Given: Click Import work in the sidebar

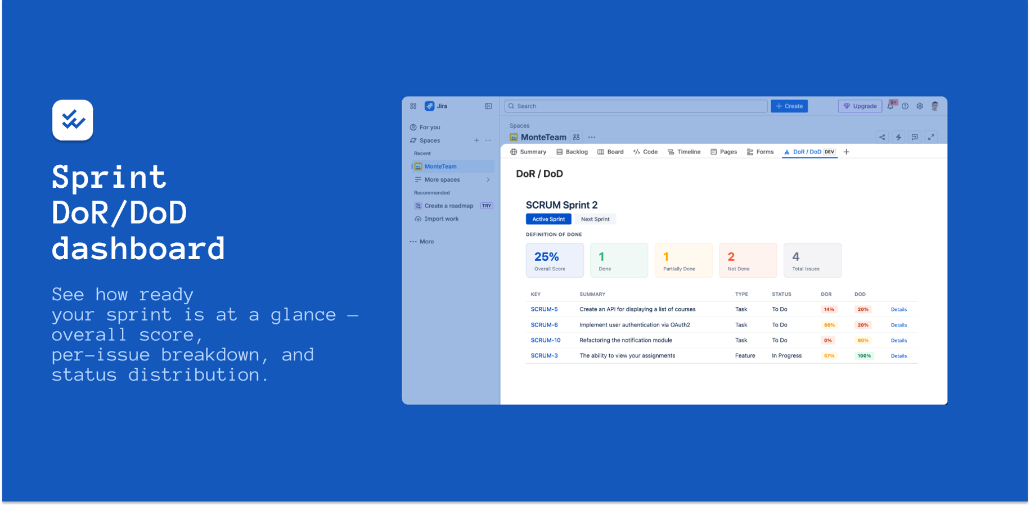Looking at the screenshot, I should 437,219.
